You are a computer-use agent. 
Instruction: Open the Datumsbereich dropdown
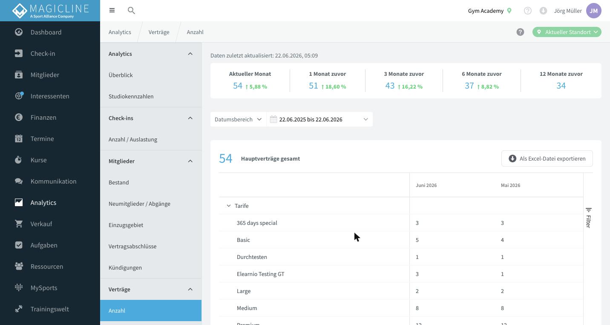[x=238, y=119]
